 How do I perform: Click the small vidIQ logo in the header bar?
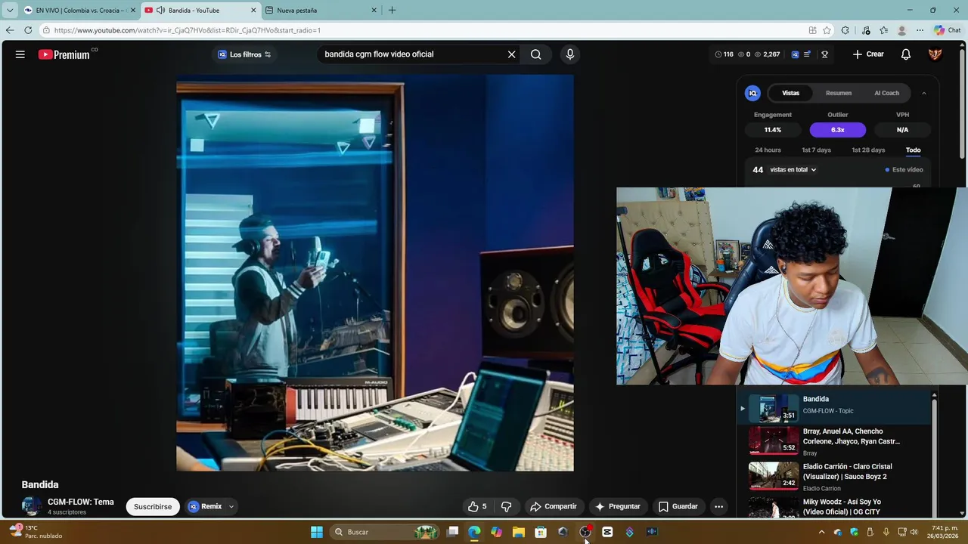[795, 54]
